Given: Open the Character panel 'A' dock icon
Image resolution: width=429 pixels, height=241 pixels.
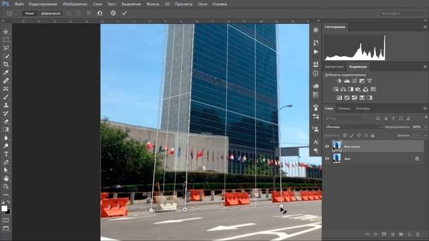Looking at the screenshot, I should [x=316, y=142].
